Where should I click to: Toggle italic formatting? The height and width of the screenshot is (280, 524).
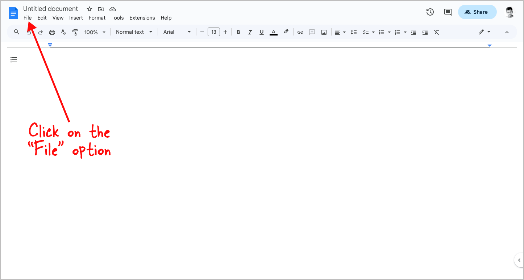coord(250,32)
